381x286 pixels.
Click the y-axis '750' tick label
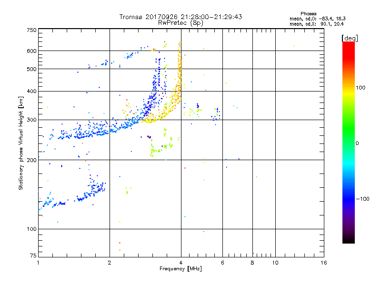31,30
